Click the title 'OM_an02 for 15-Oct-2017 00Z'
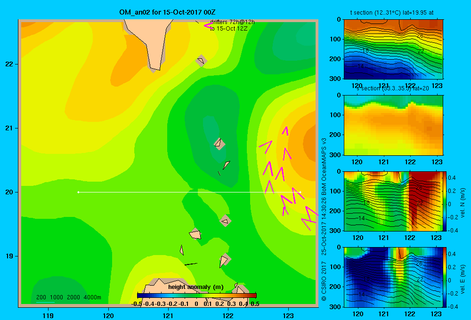 pyautogui.click(x=167, y=12)
